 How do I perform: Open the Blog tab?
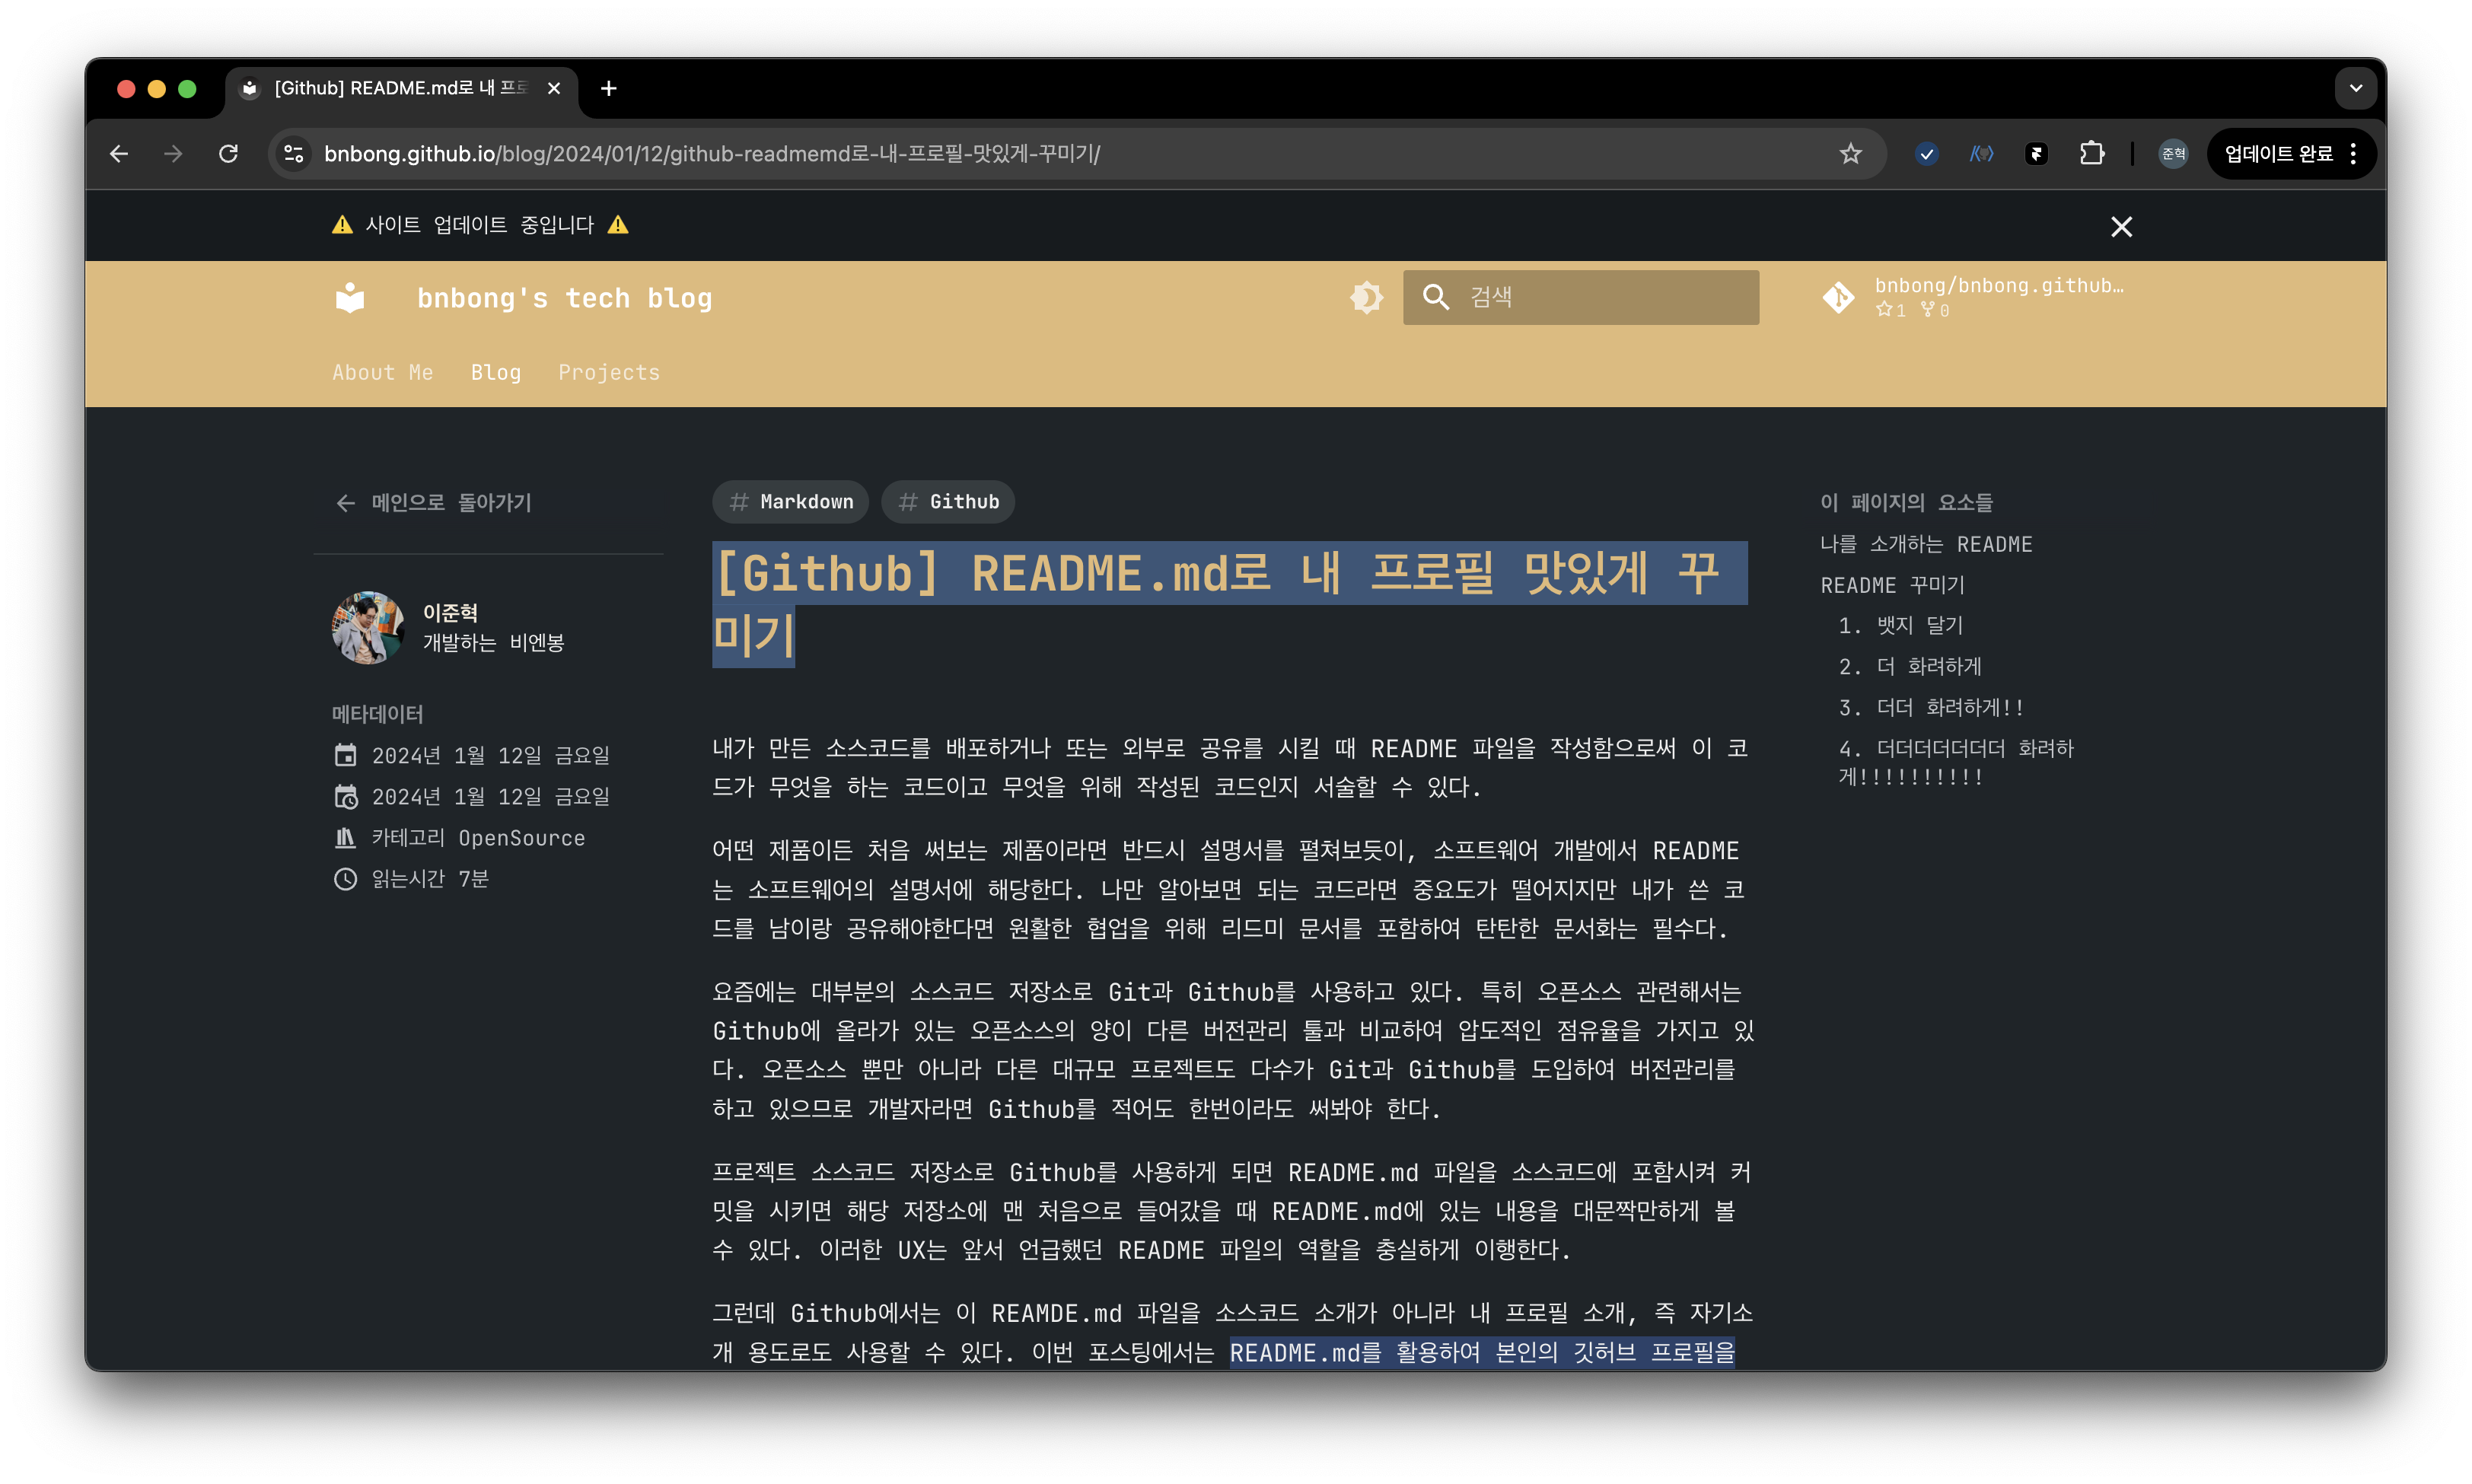click(x=496, y=372)
